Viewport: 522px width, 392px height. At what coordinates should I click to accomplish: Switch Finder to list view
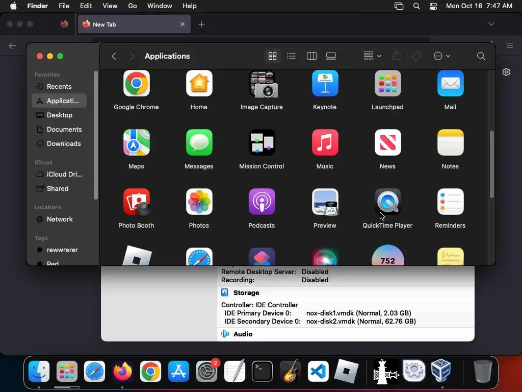coord(291,56)
